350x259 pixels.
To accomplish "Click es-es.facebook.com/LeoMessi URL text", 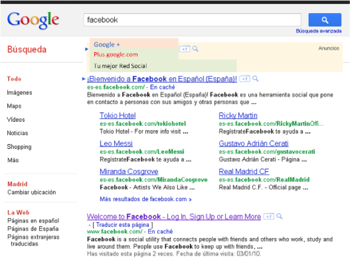I will coord(142,152).
